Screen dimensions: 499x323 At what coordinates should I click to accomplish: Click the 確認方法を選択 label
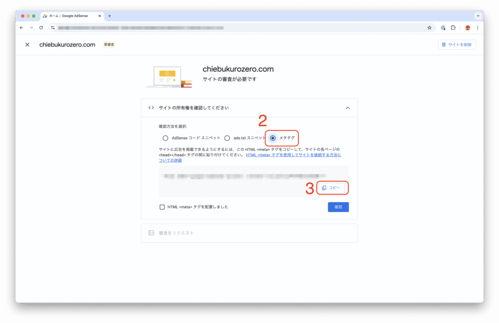point(173,126)
